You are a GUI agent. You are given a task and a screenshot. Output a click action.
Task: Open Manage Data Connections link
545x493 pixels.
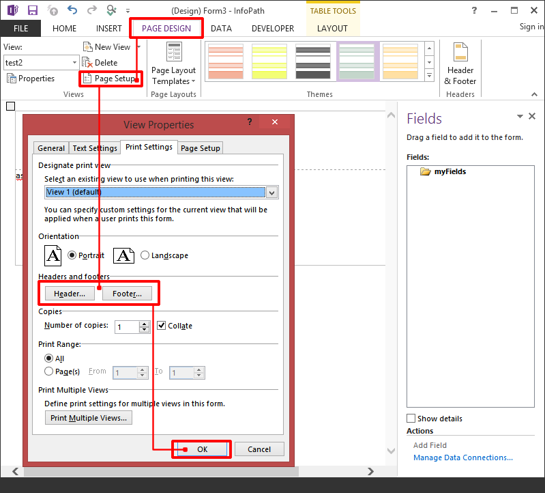tap(463, 457)
